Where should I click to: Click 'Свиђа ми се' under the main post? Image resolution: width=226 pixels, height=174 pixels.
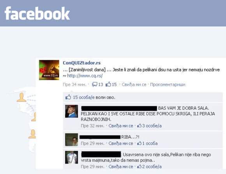click(x=134, y=84)
